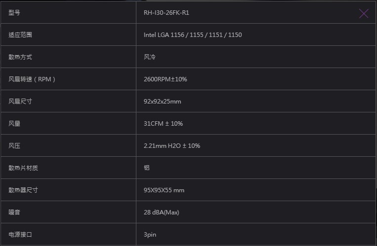Close the specifications panel with the X
This screenshot has height=246, width=377.
point(364,13)
